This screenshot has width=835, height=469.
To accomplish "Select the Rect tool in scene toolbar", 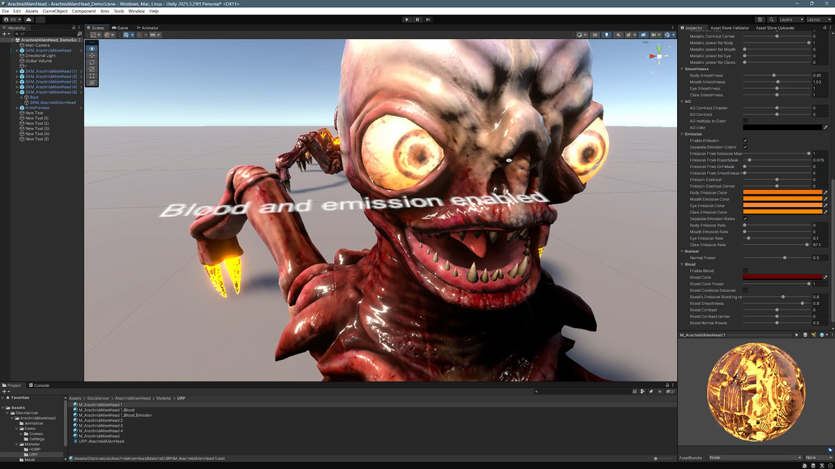I will pyautogui.click(x=92, y=76).
